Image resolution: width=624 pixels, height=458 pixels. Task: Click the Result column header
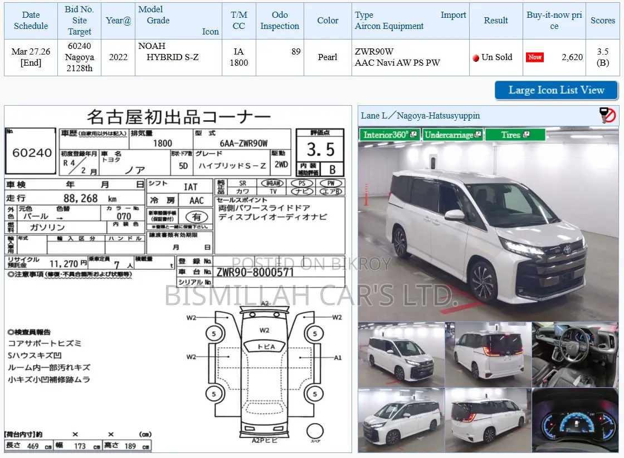click(496, 20)
